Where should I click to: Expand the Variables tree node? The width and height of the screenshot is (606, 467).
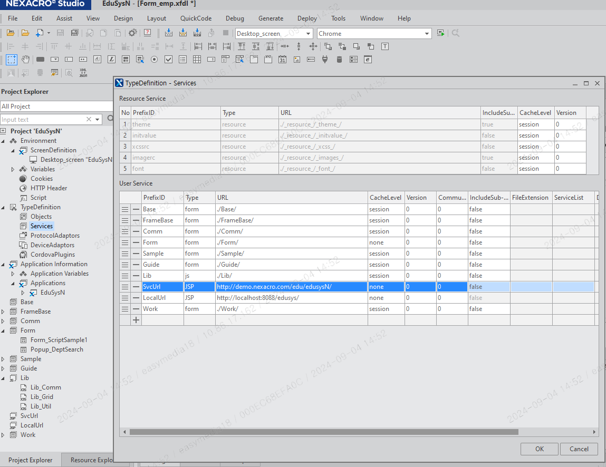coord(13,169)
